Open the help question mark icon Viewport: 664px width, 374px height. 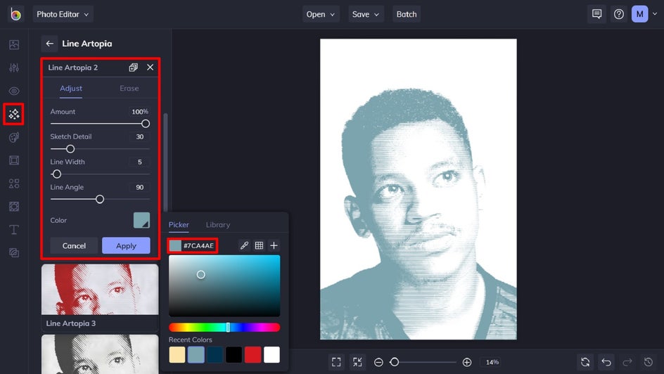click(x=619, y=14)
